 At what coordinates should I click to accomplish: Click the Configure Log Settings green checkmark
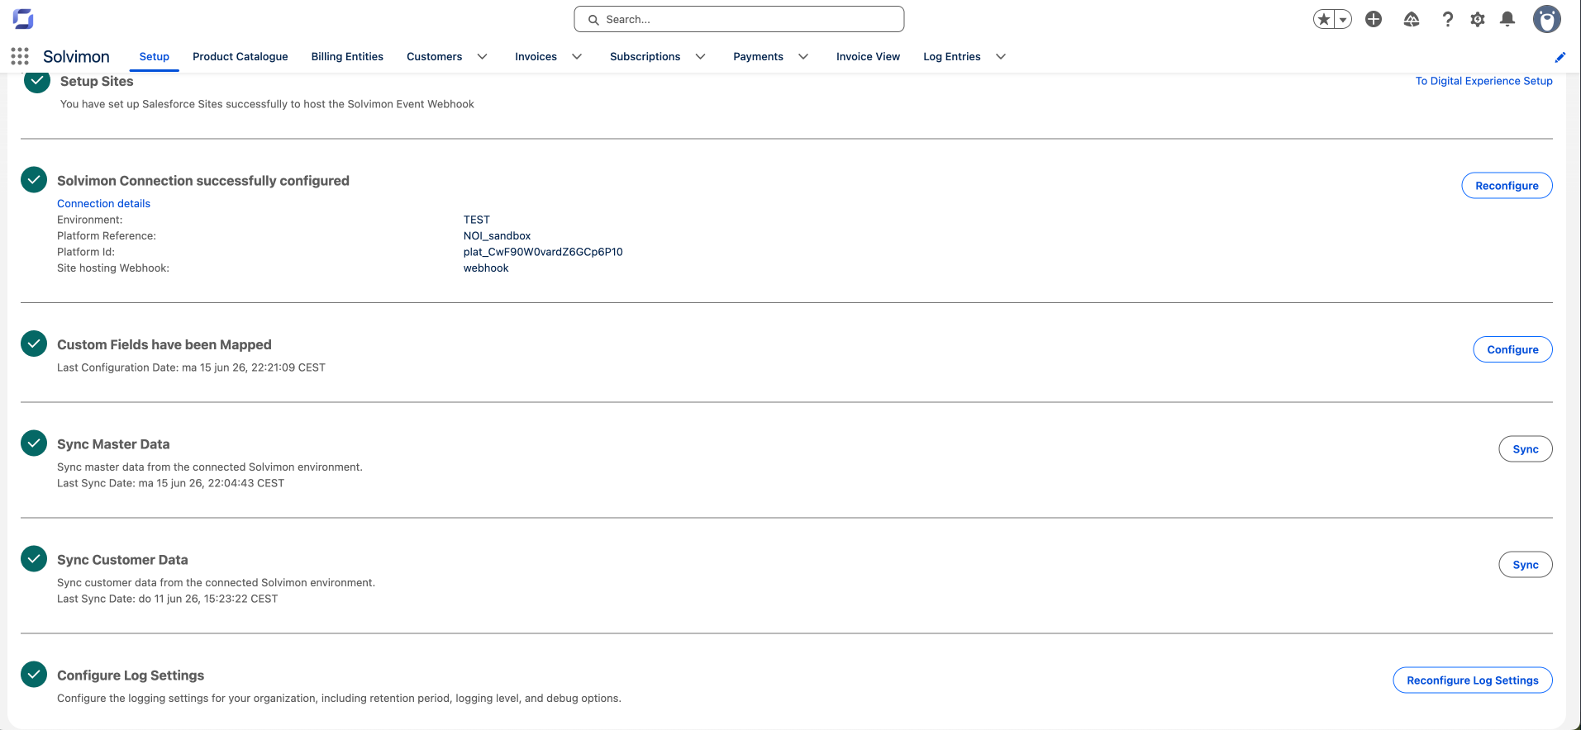(34, 675)
